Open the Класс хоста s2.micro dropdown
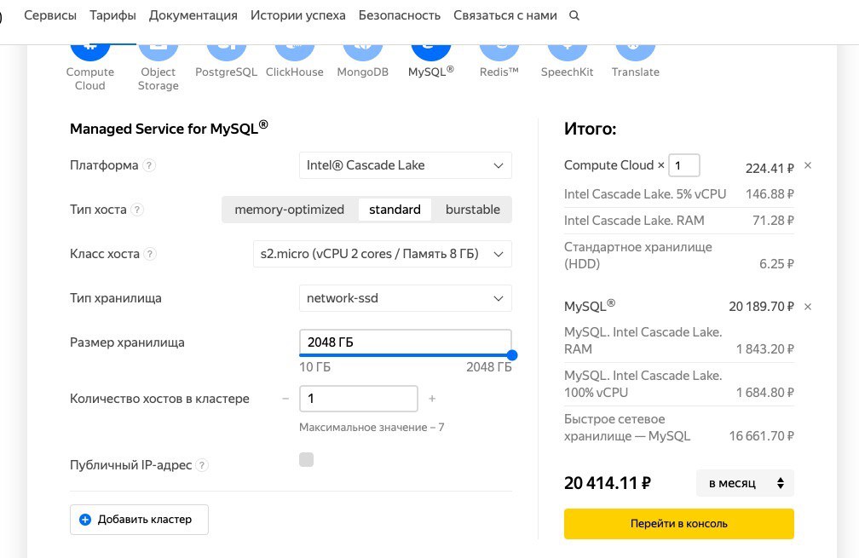The height and width of the screenshot is (558, 859). (x=383, y=254)
